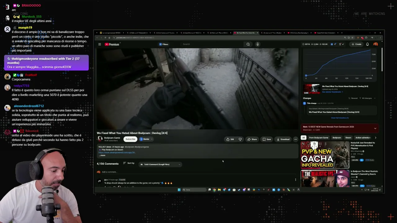
Task: Subscribe to Bodycam Game channel
Action: pos(130,139)
